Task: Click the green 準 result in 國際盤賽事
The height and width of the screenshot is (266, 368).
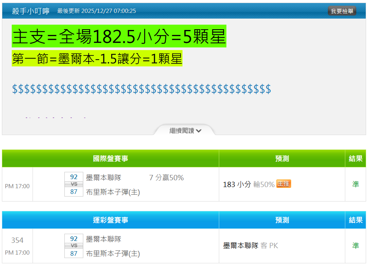Action: [356, 184]
